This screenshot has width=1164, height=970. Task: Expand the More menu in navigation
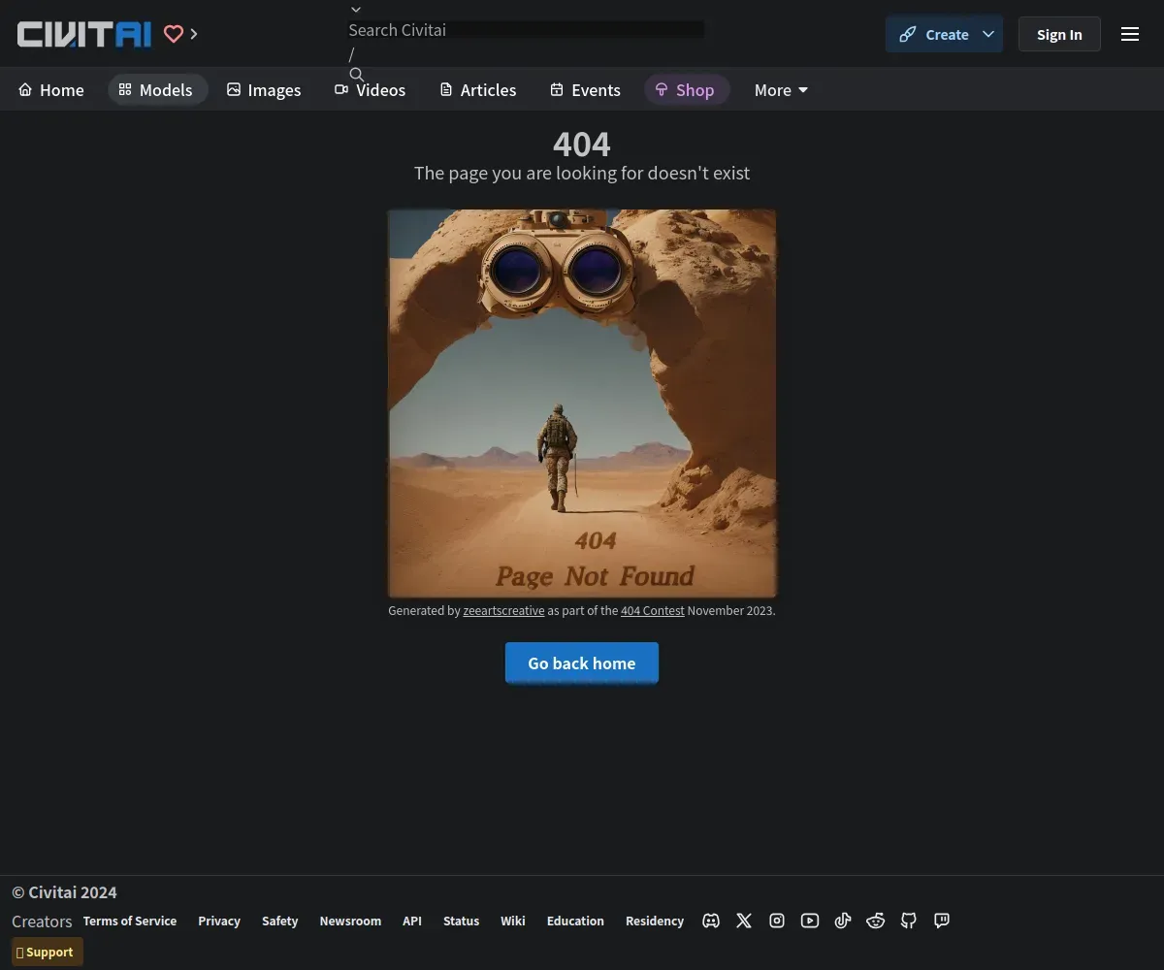781,90
